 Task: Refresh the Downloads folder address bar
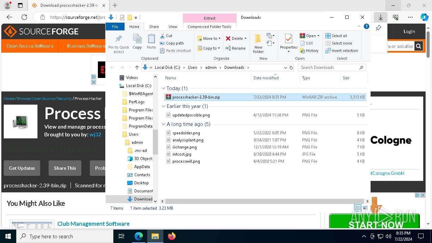292,67
